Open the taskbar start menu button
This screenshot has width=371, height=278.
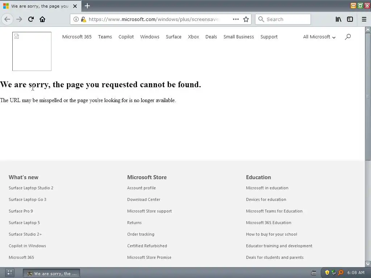pos(10,273)
